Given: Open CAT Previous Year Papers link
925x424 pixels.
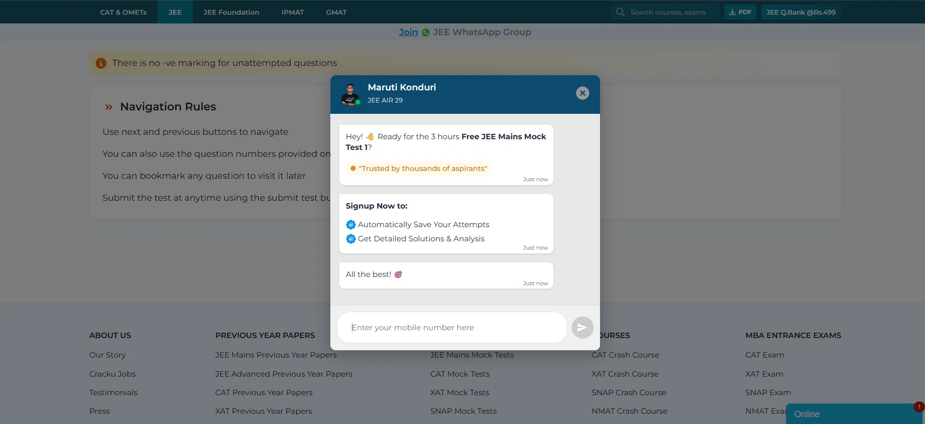Looking at the screenshot, I should pyautogui.click(x=264, y=393).
